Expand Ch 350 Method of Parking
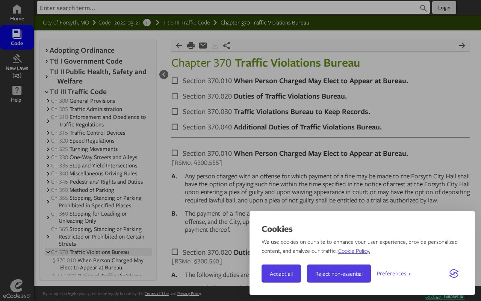This screenshot has height=301, width=481. [48, 190]
